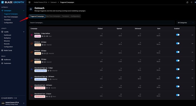Screen dimensions: 196x106
Task: Click the Loyalty trophy icon in sidebar
Action: coord(2,32)
